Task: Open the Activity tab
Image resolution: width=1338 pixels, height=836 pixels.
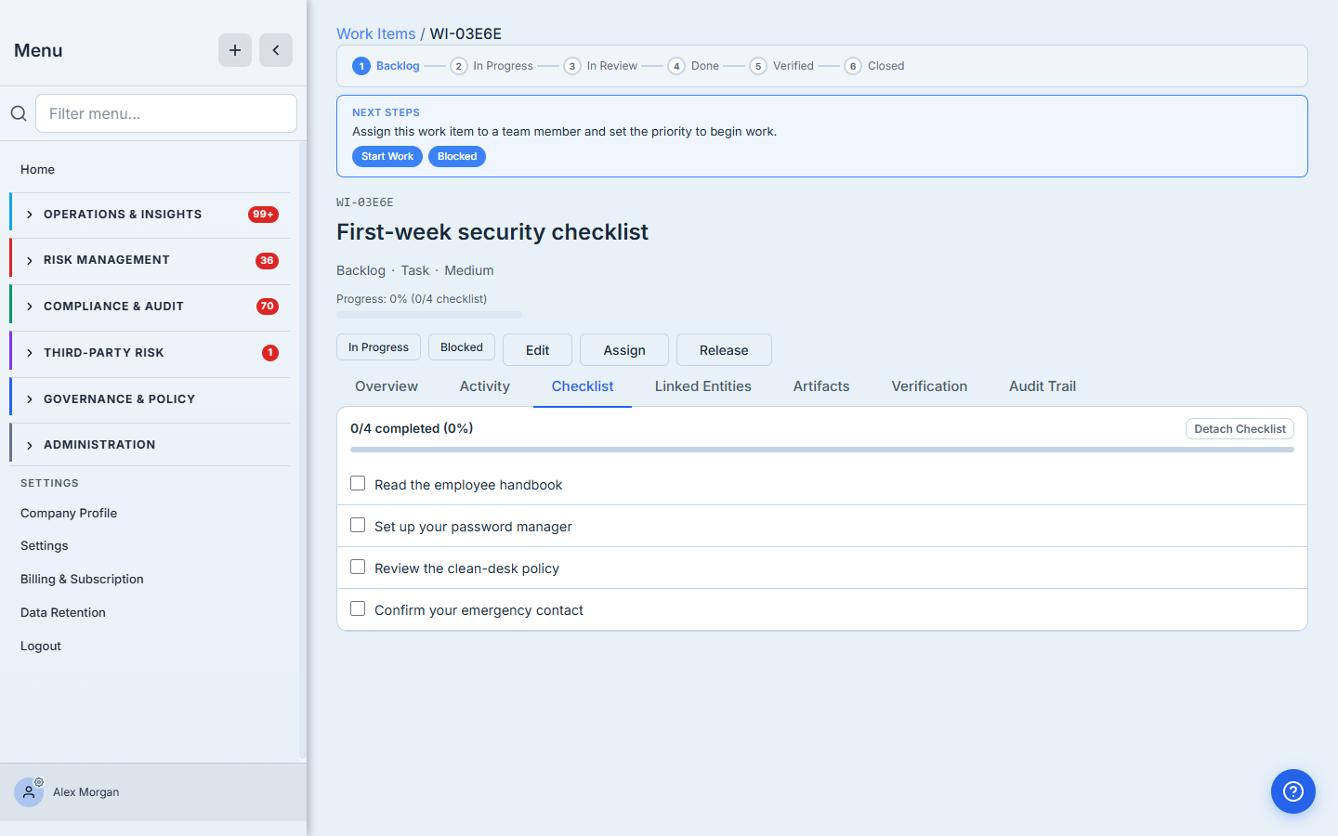Action: click(485, 386)
